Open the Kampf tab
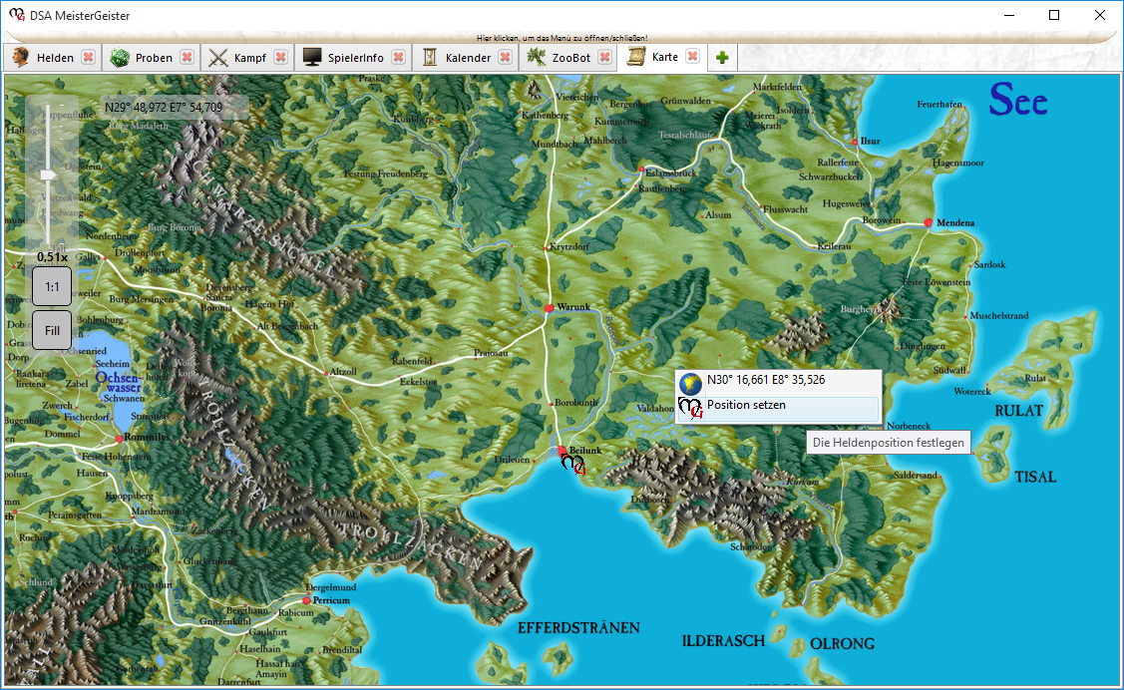Viewport: 1124px width, 690px height. (247, 58)
